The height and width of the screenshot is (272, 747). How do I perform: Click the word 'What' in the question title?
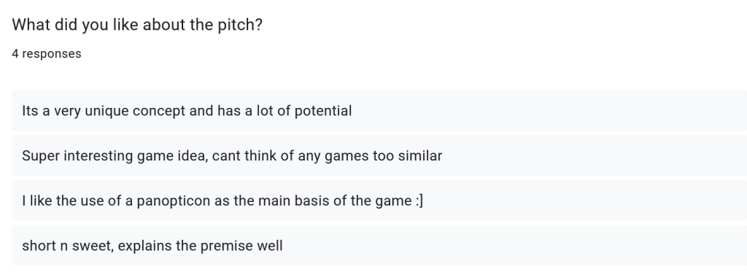click(31, 25)
